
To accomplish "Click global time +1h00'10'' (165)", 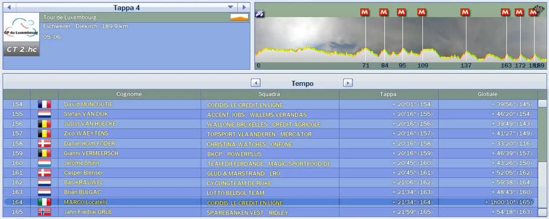I will (x=508, y=202).
